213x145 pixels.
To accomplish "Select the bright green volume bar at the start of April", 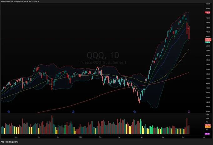I will 140,126.
